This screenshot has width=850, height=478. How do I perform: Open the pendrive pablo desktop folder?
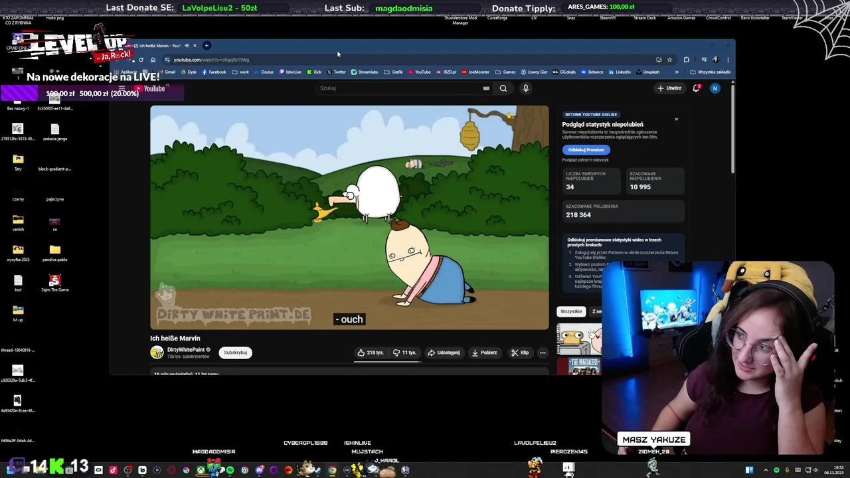pos(54,252)
